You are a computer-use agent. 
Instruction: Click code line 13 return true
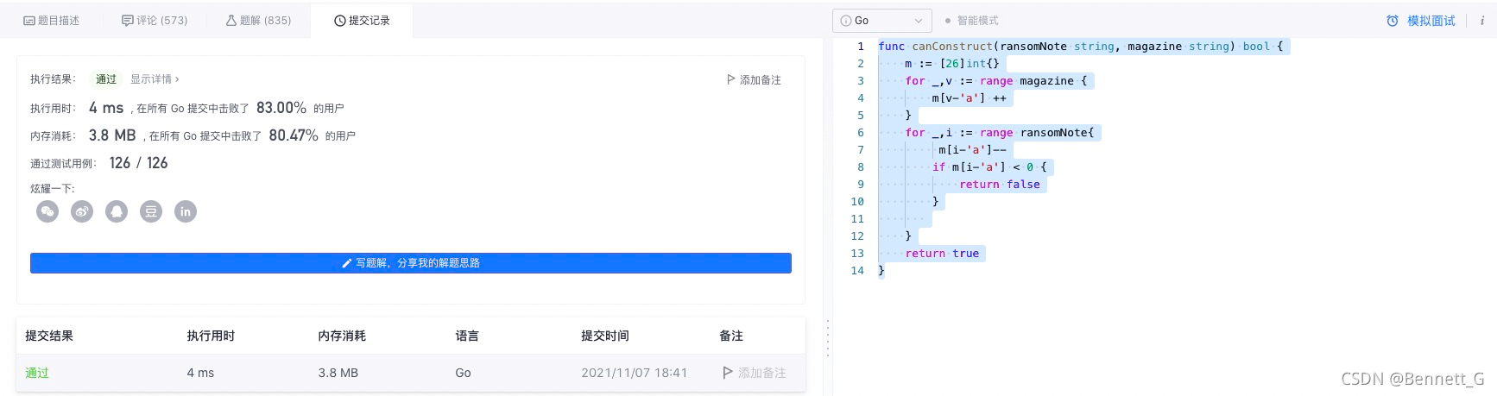click(x=942, y=254)
